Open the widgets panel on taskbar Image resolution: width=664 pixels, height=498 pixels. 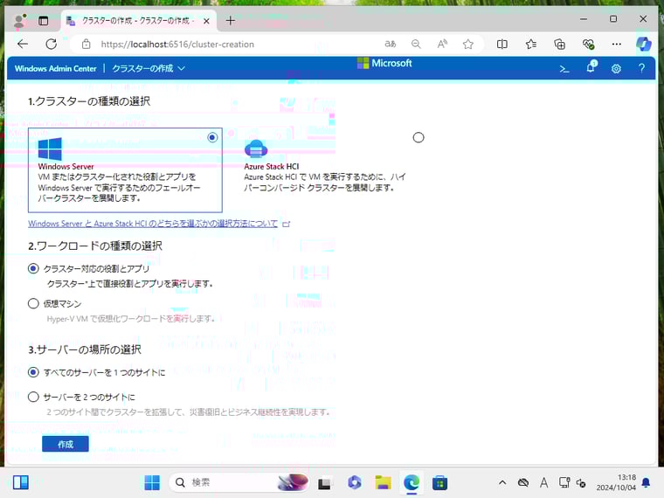point(20,482)
